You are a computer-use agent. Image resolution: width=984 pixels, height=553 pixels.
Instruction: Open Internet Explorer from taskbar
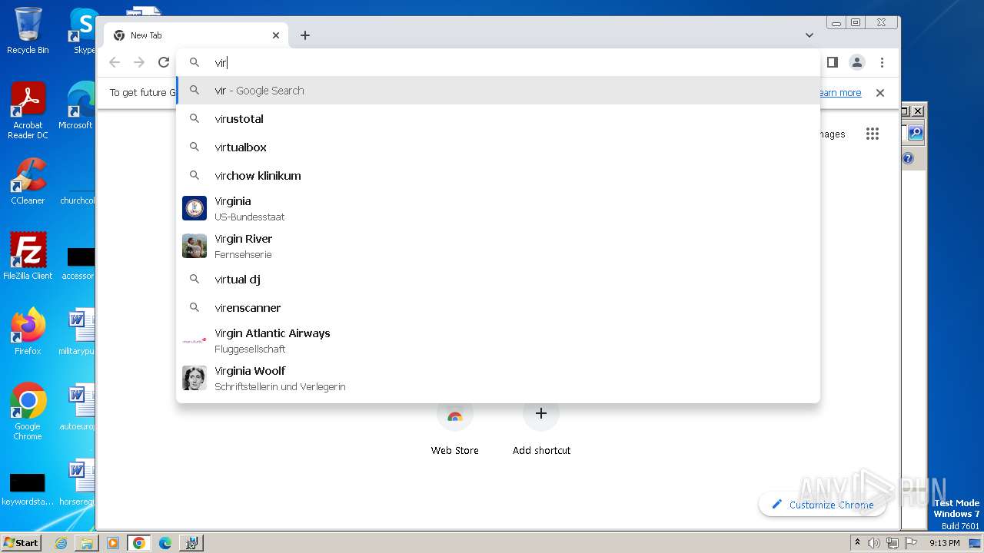[x=61, y=543]
